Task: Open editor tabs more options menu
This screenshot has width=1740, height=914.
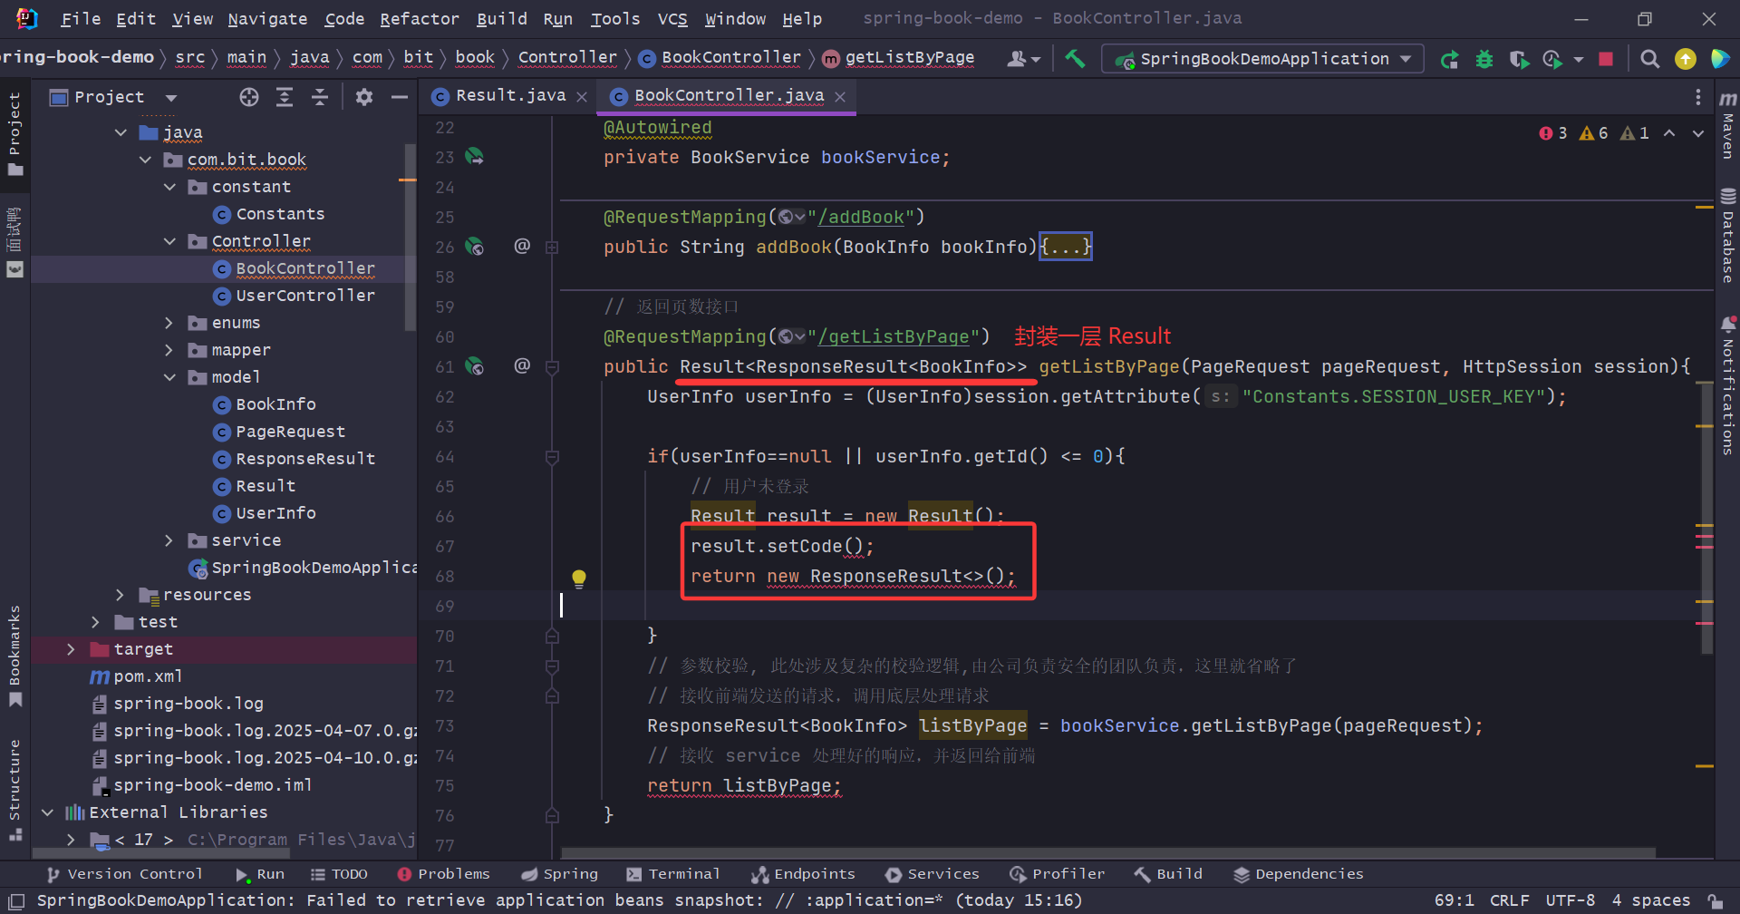Action: coord(1698,97)
